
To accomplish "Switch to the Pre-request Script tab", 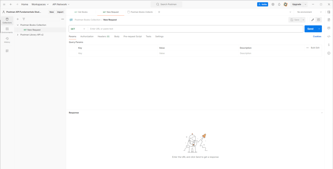I will 132,36.
